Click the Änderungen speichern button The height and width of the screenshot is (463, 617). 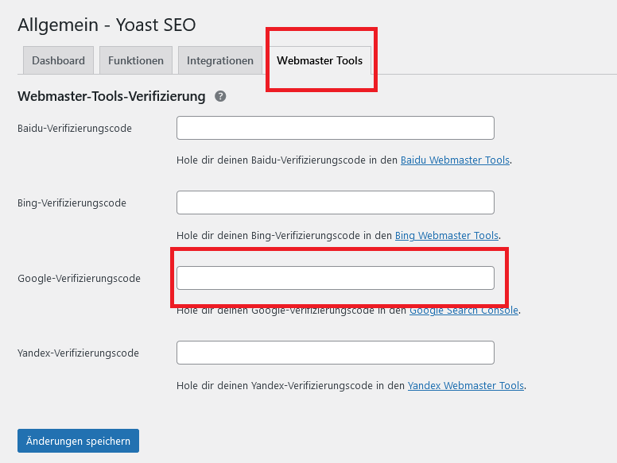[x=78, y=441]
